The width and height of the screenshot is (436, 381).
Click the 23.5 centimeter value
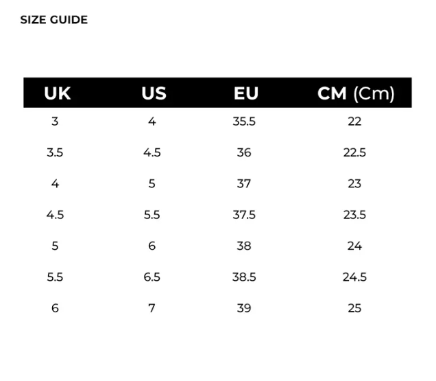click(354, 215)
